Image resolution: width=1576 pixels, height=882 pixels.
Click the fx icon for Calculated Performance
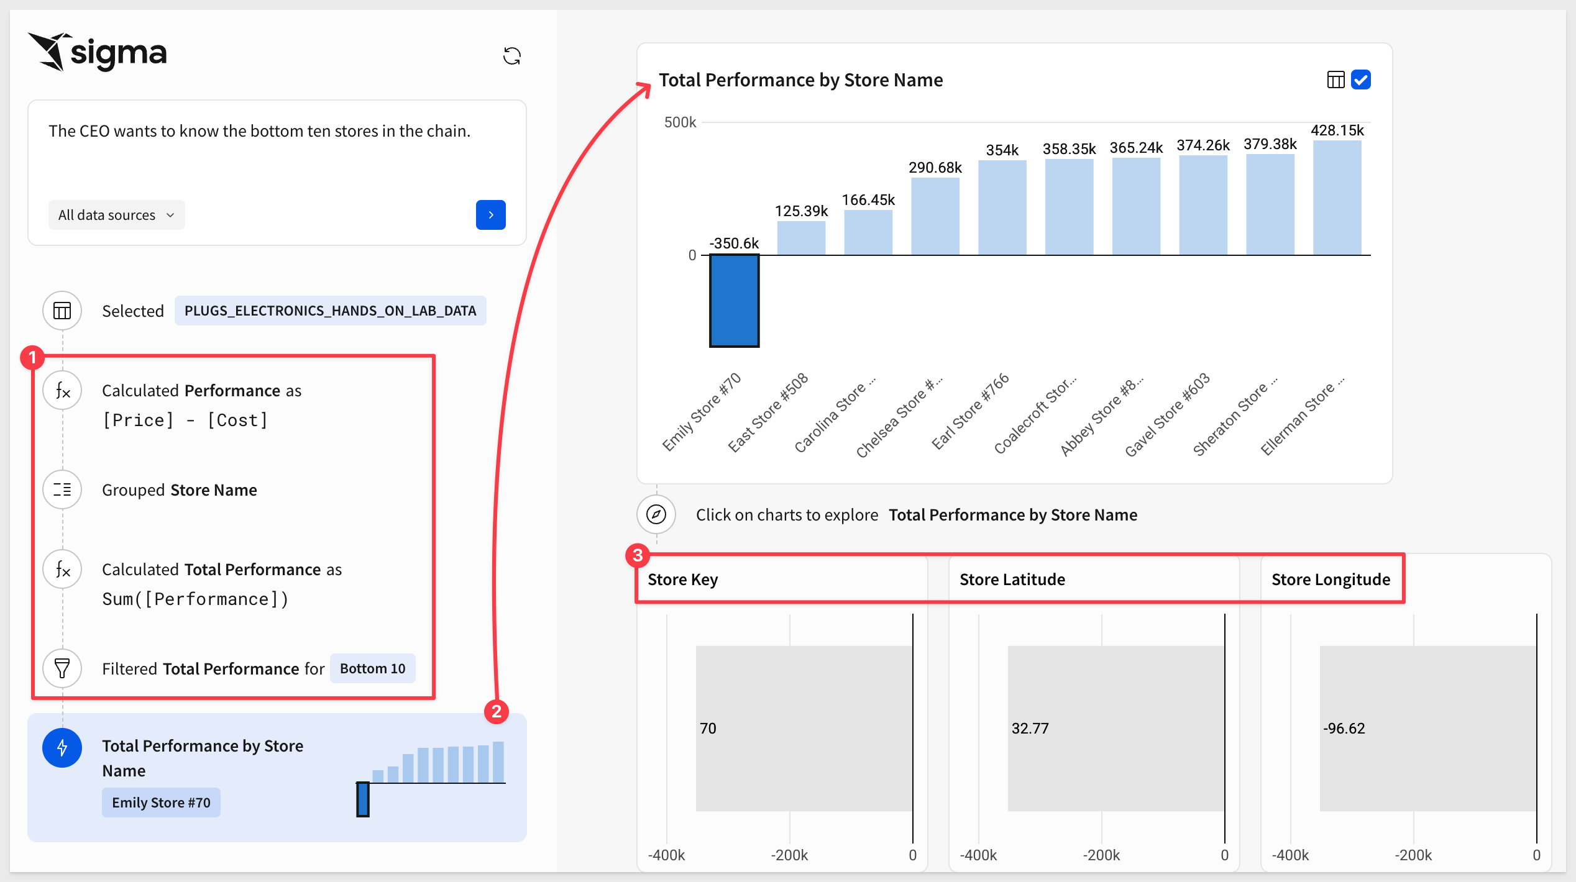62,391
